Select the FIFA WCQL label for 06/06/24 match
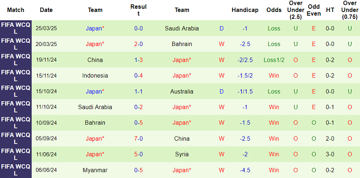This screenshot has width=360, height=178. coord(16,170)
